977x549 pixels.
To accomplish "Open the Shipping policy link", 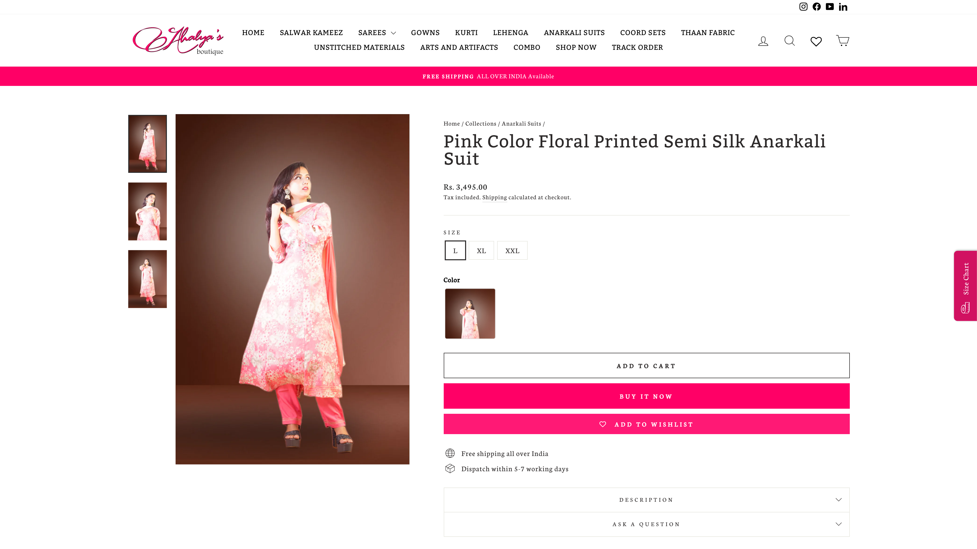I will (x=495, y=197).
